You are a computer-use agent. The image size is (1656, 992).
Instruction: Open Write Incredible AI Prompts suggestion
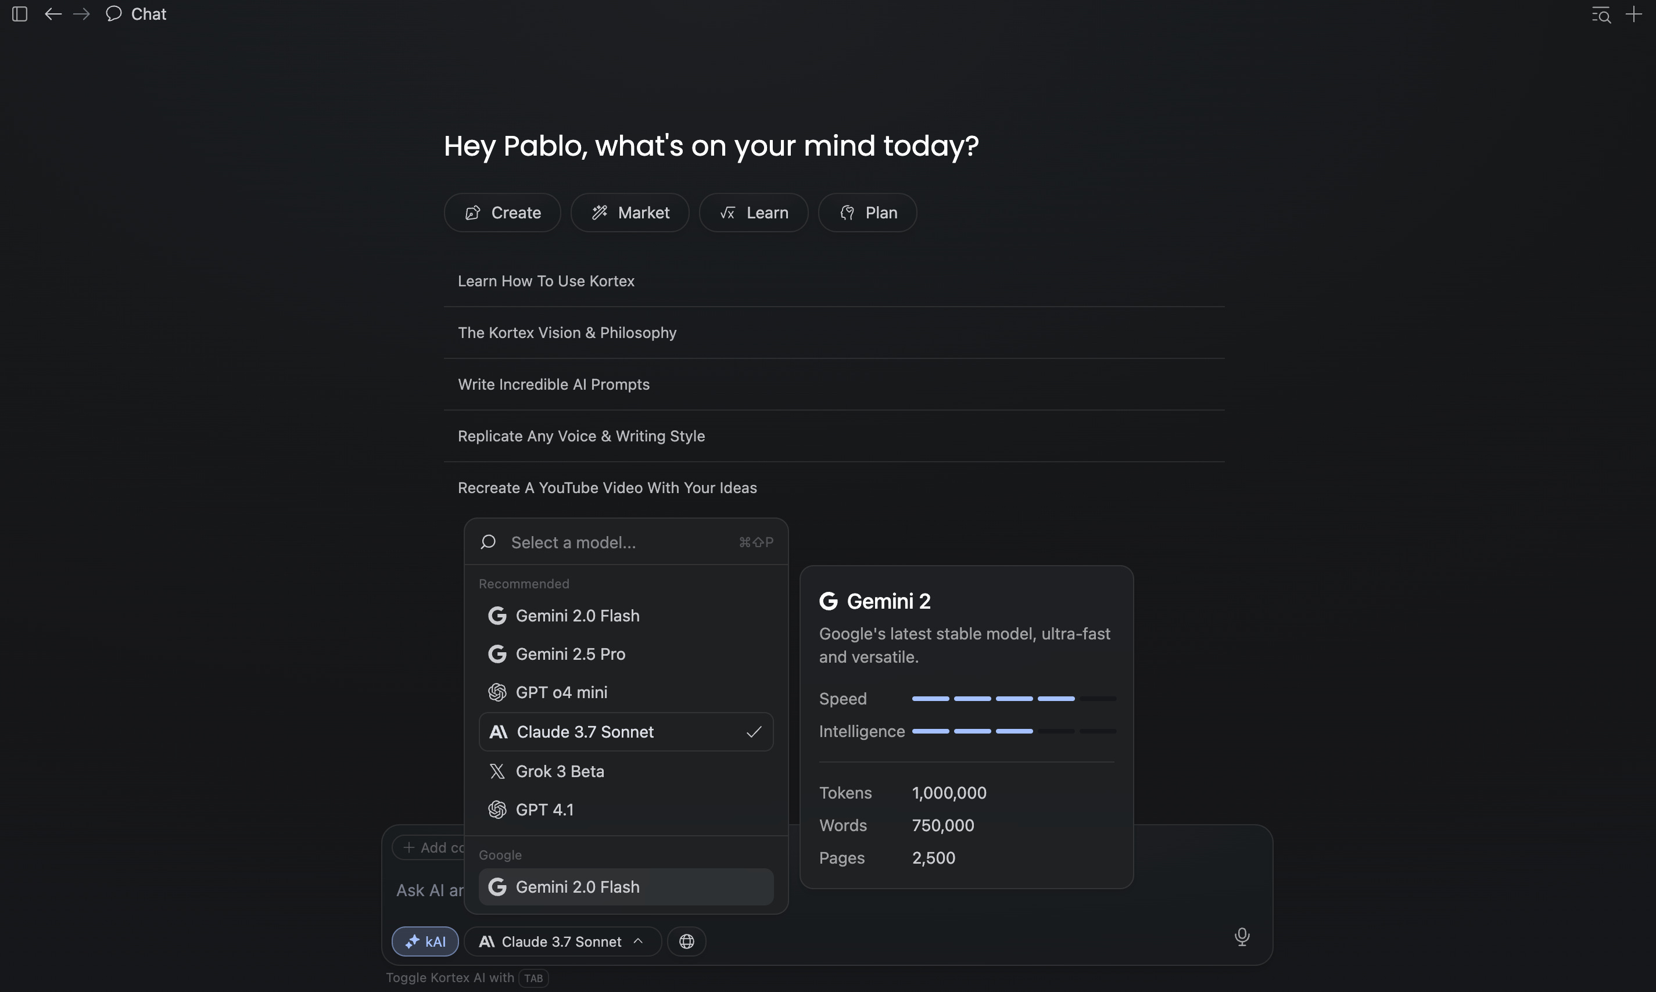(554, 384)
